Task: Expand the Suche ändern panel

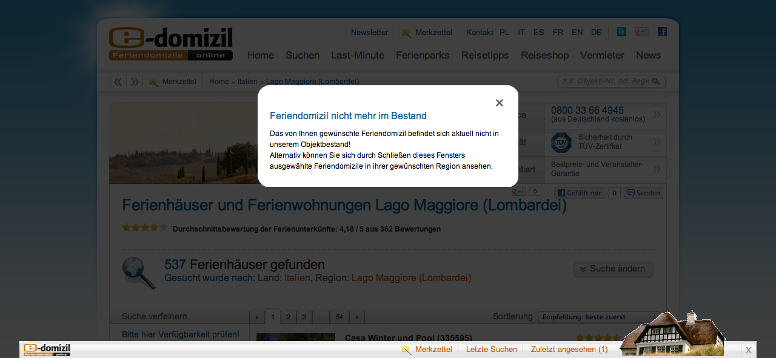Action: coord(613,269)
